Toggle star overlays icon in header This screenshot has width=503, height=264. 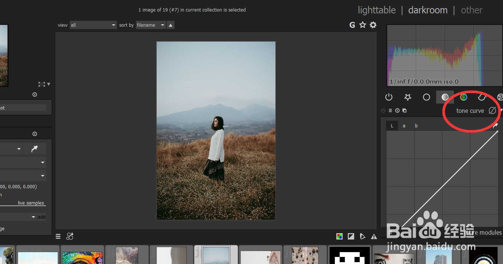pyautogui.click(x=363, y=25)
